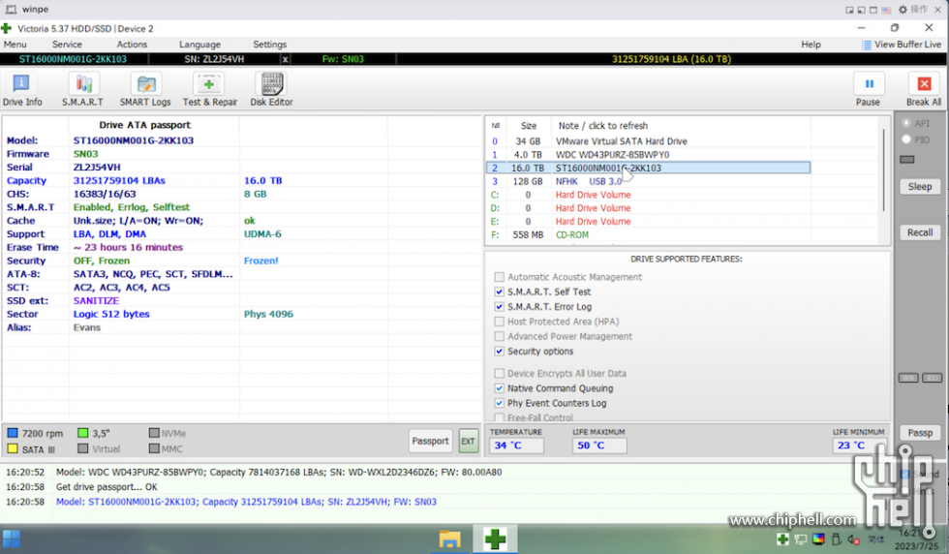Open View Buffer Live
The image size is (949, 554).
click(902, 45)
